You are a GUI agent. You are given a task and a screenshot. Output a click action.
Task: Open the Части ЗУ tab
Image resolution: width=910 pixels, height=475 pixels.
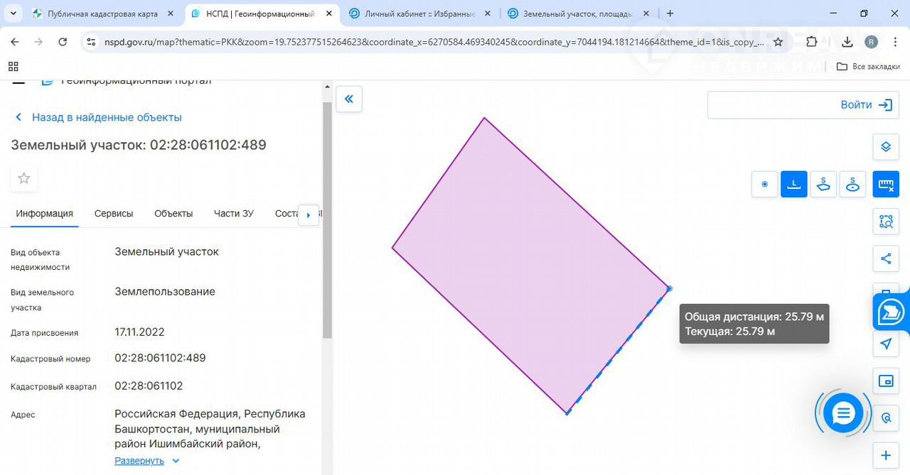pyautogui.click(x=233, y=214)
